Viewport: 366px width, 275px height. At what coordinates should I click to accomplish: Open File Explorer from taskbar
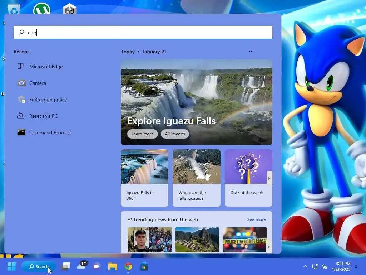click(x=113, y=266)
